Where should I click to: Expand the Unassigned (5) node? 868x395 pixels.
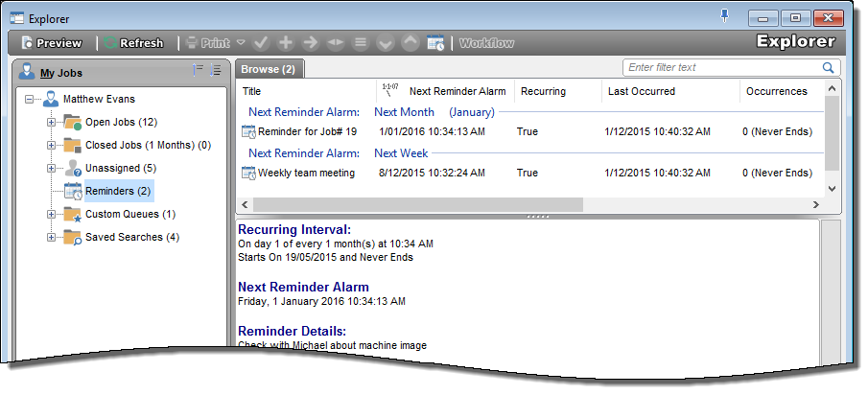pos(51,168)
